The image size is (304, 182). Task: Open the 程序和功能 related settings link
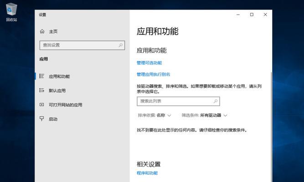coord(147,173)
